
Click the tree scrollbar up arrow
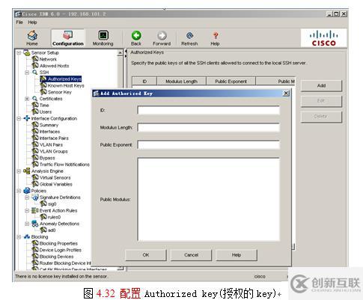120,52
